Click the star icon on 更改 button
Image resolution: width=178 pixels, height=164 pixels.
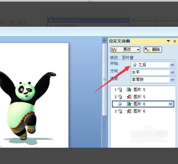114,50
